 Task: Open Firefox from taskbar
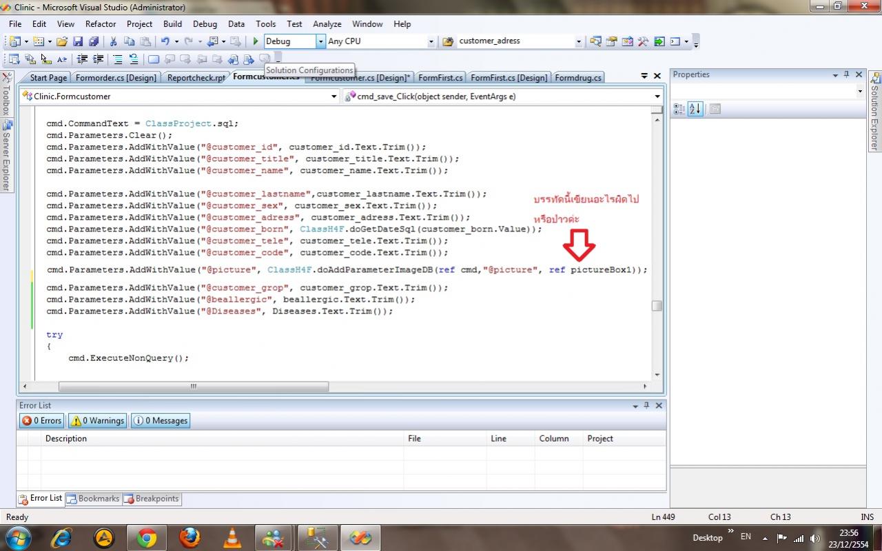pyautogui.click(x=189, y=537)
